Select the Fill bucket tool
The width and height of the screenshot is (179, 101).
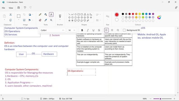click(46, 15)
